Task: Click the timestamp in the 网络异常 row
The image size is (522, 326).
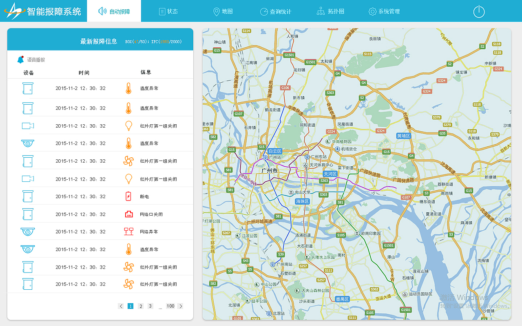Action: 80,232
